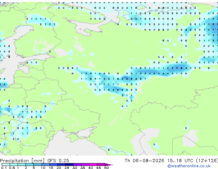Select the 0.1–0.5 mm legend swatch
This screenshot has width=218, height=169.
6,165
